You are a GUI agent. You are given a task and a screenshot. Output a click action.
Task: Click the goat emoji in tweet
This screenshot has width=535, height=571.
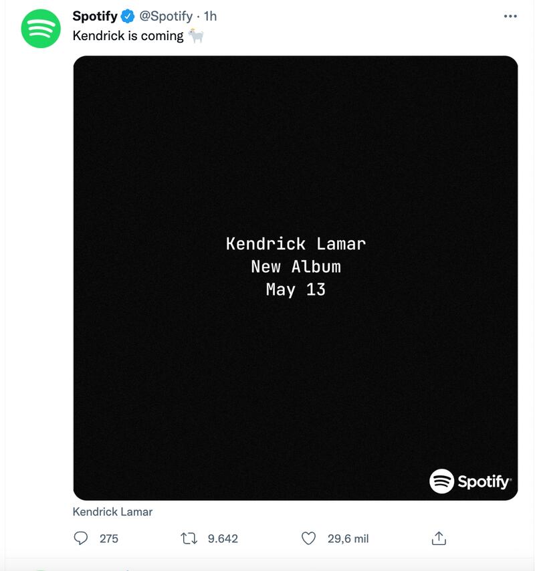click(195, 35)
